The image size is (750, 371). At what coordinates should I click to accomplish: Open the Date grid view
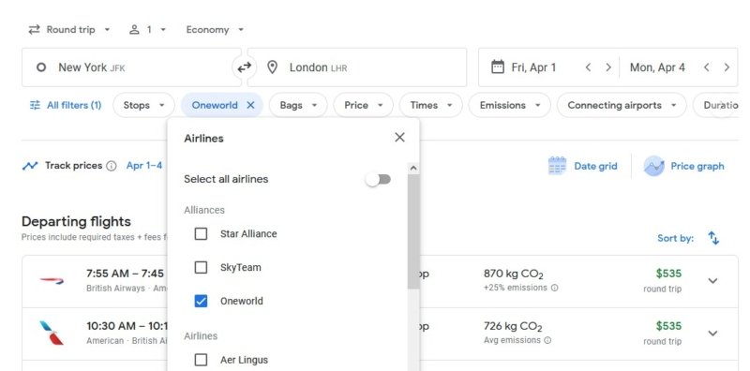pos(582,166)
